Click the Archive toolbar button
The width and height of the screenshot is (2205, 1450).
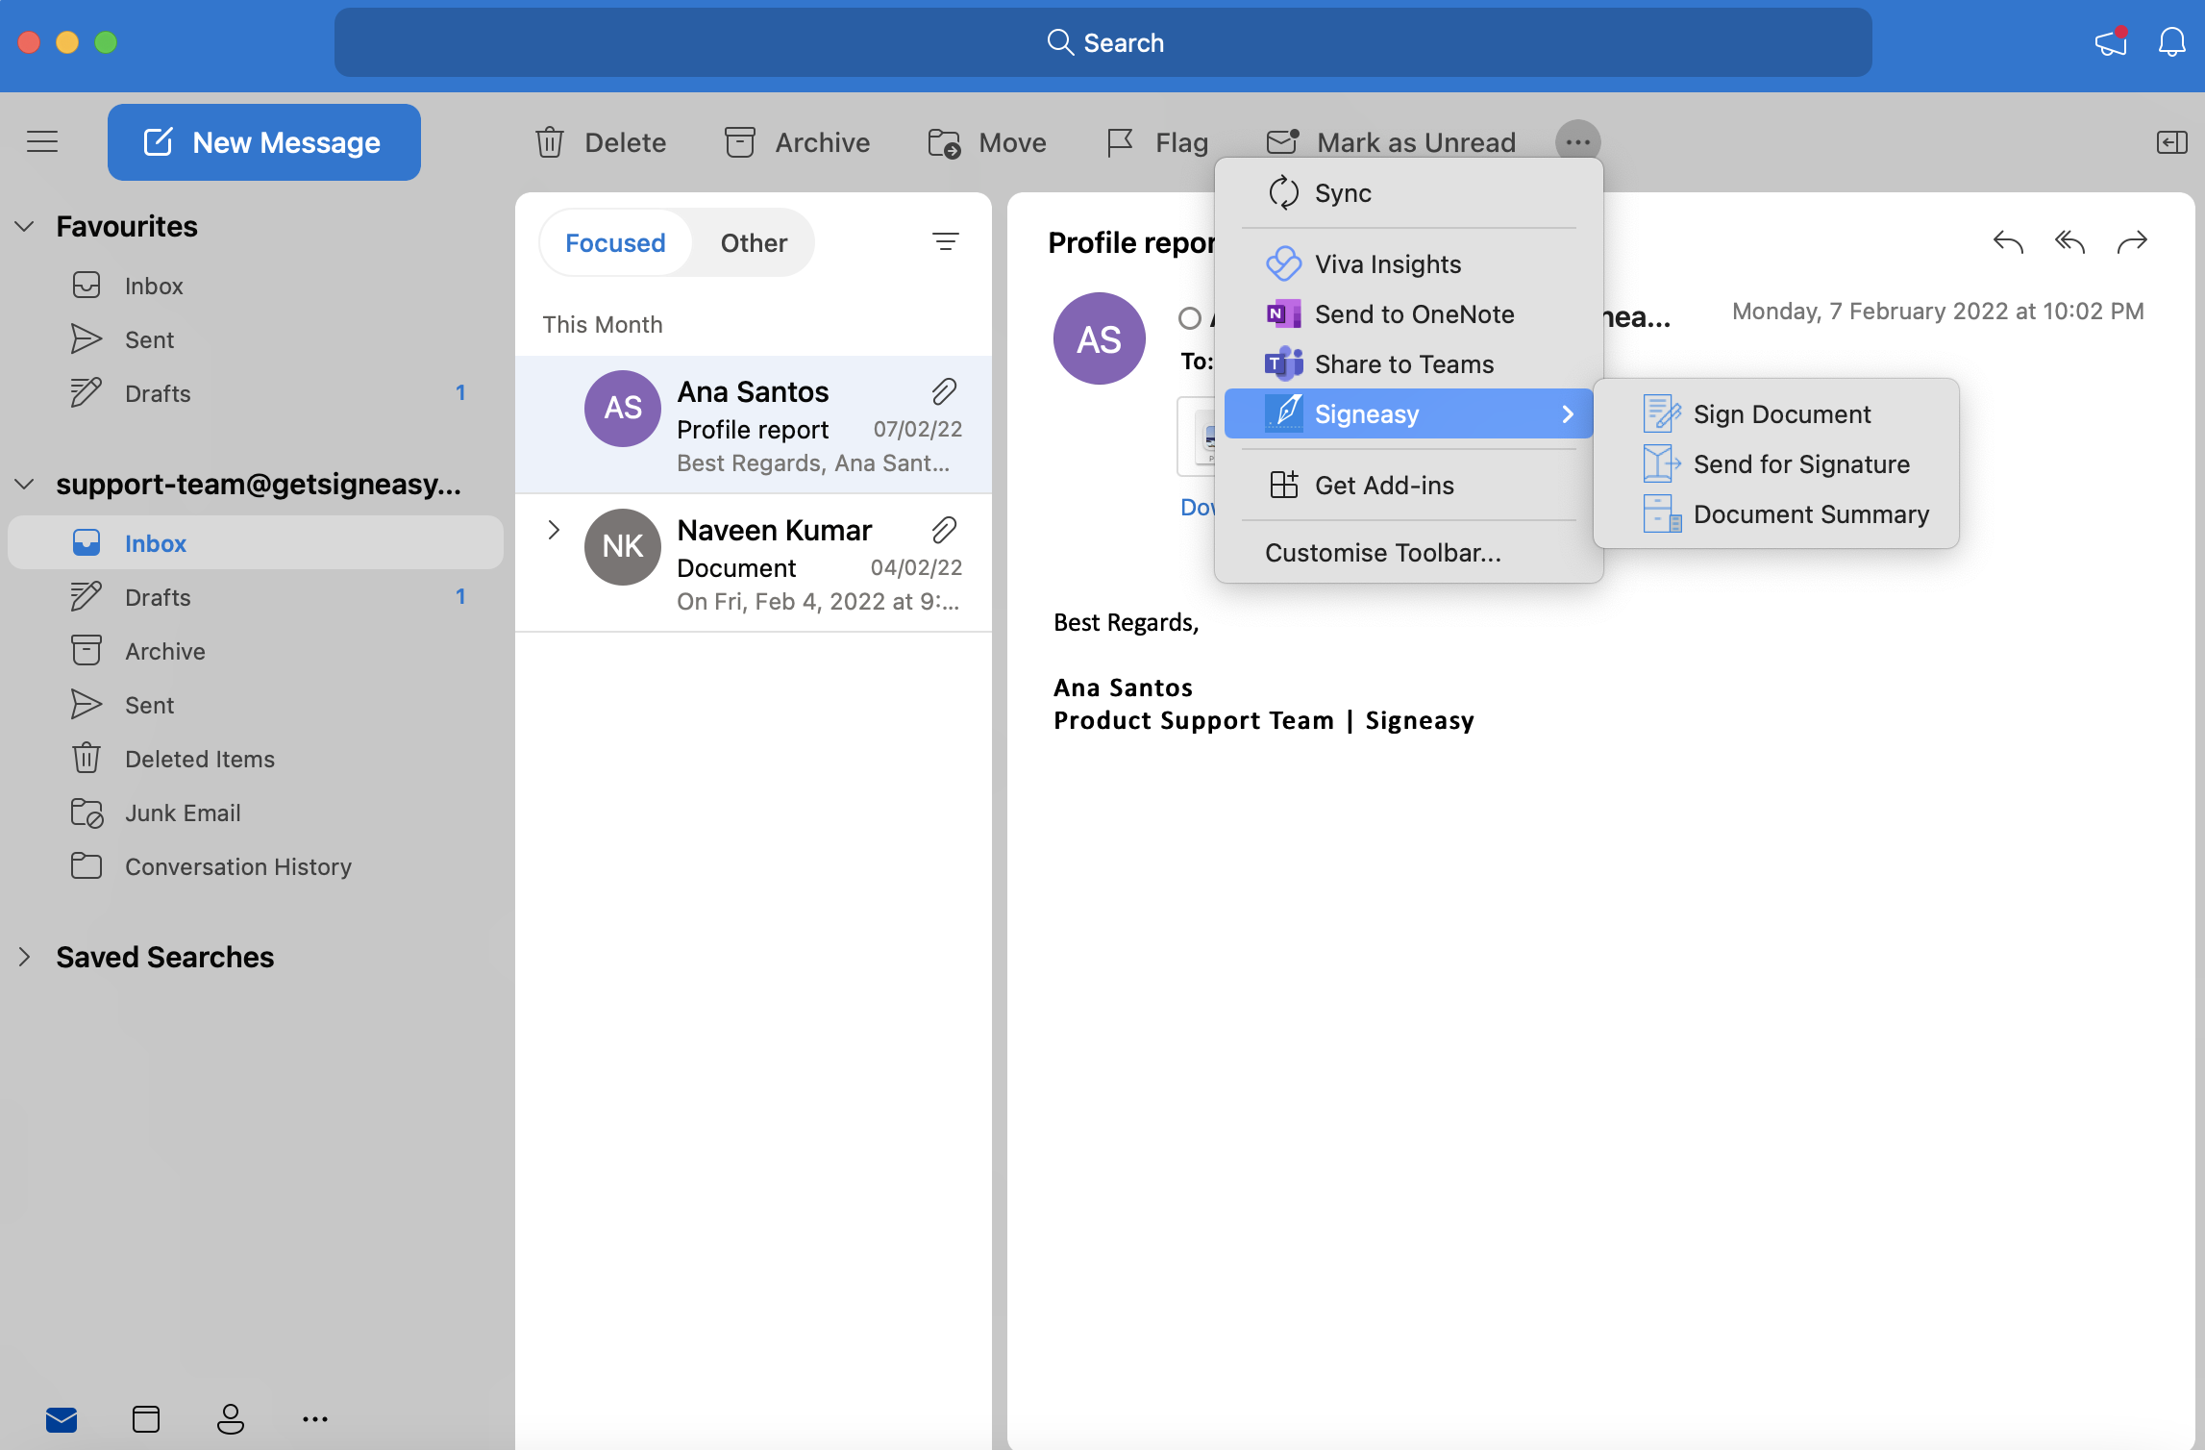[x=797, y=142]
